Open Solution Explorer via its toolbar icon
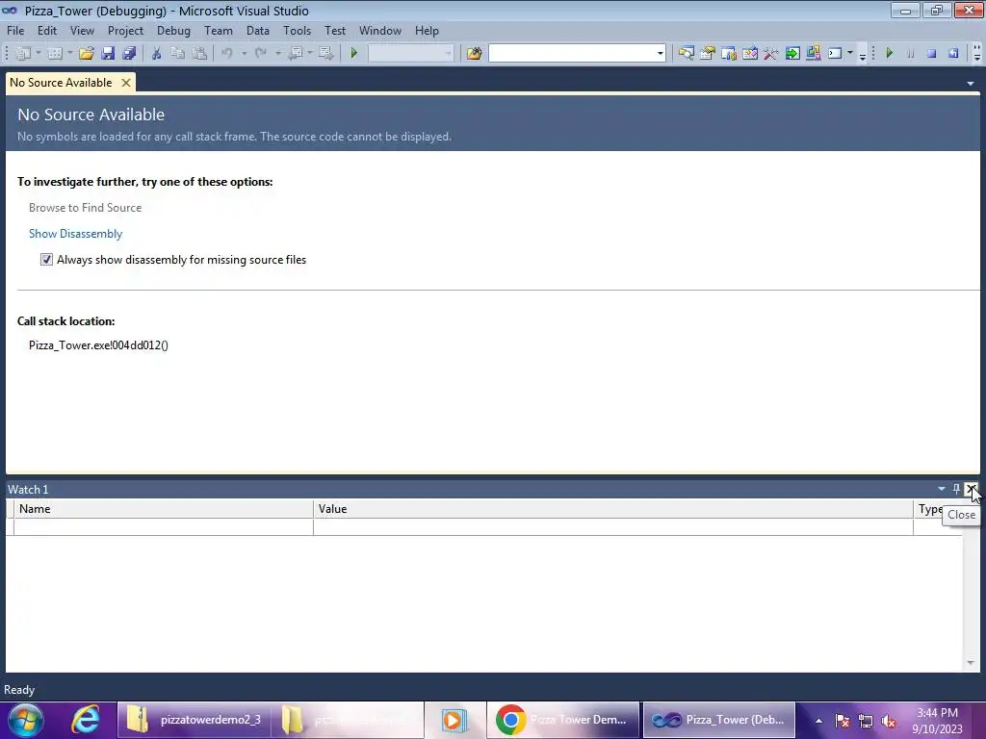 click(686, 54)
